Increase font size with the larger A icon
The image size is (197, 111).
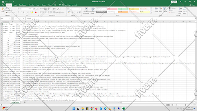coord(35,9)
